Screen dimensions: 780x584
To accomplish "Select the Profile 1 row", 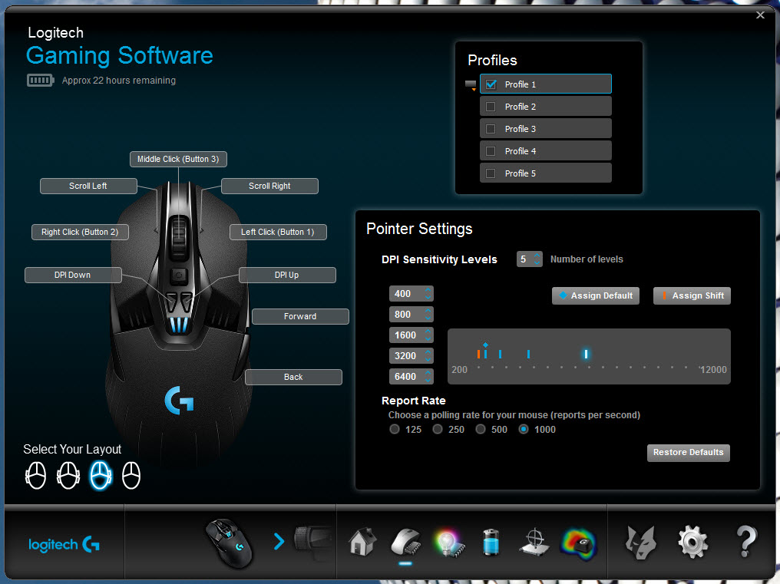I will coord(546,84).
